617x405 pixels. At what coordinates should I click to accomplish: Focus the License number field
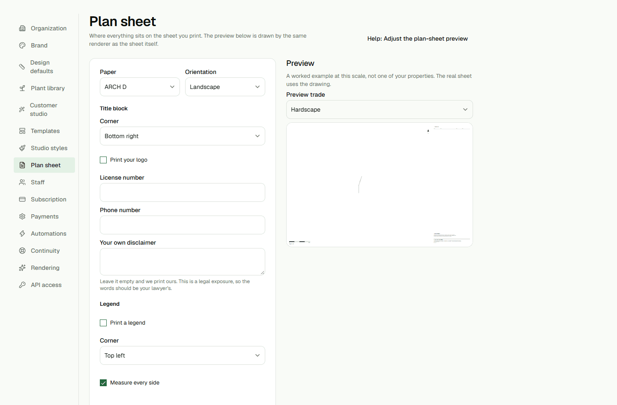[183, 192]
